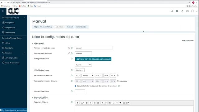
Task: Insert an ordered list in the editor
Action: [x=98, y=103]
